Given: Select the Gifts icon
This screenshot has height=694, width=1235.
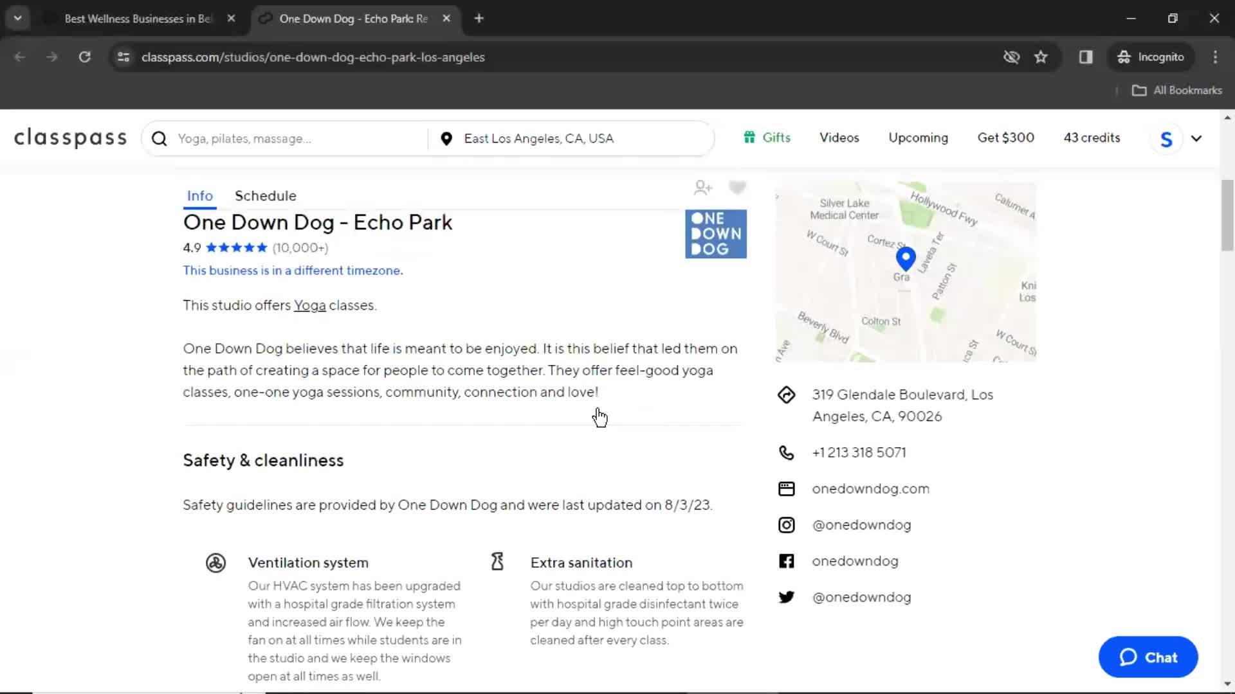Looking at the screenshot, I should point(749,138).
